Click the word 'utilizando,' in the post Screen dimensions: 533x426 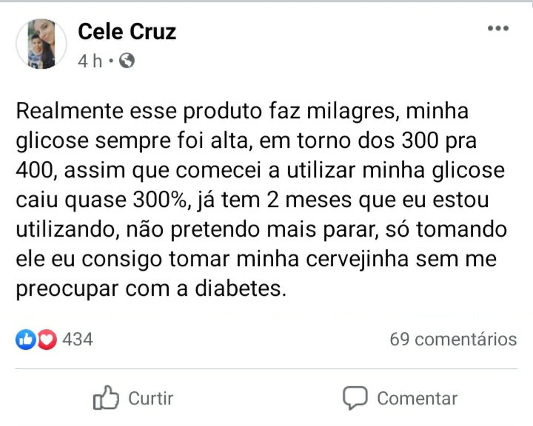pos(67,230)
